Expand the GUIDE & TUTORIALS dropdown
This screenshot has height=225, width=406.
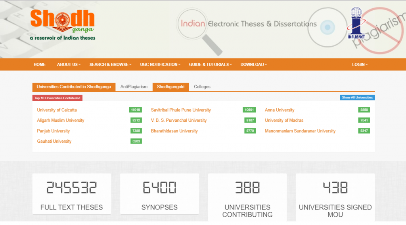[x=210, y=64]
